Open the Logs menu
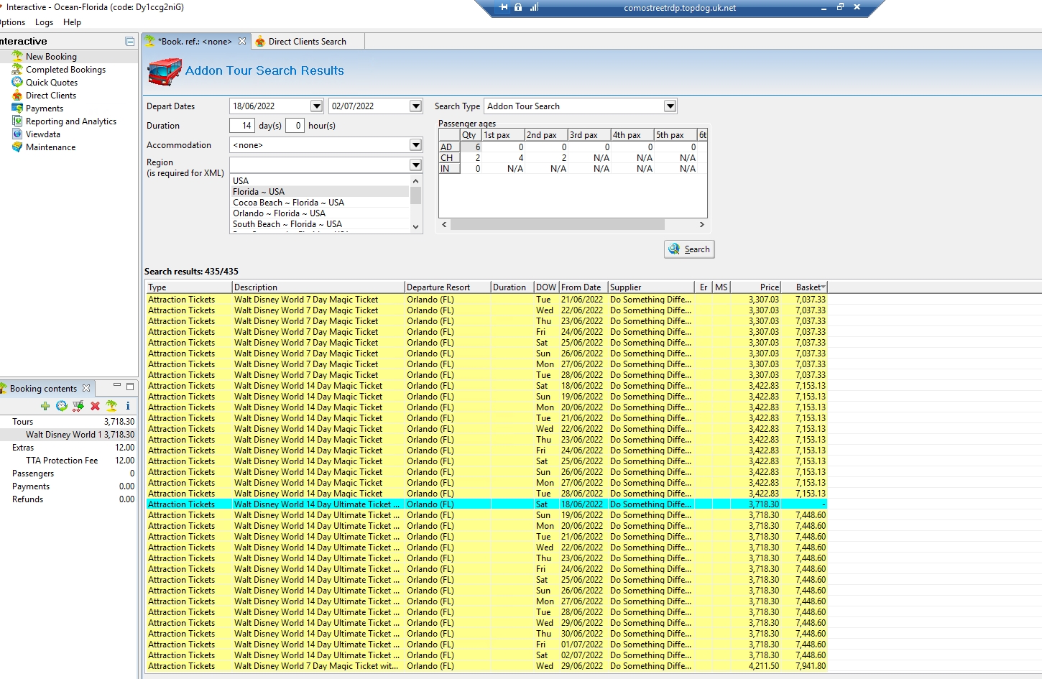 click(44, 22)
